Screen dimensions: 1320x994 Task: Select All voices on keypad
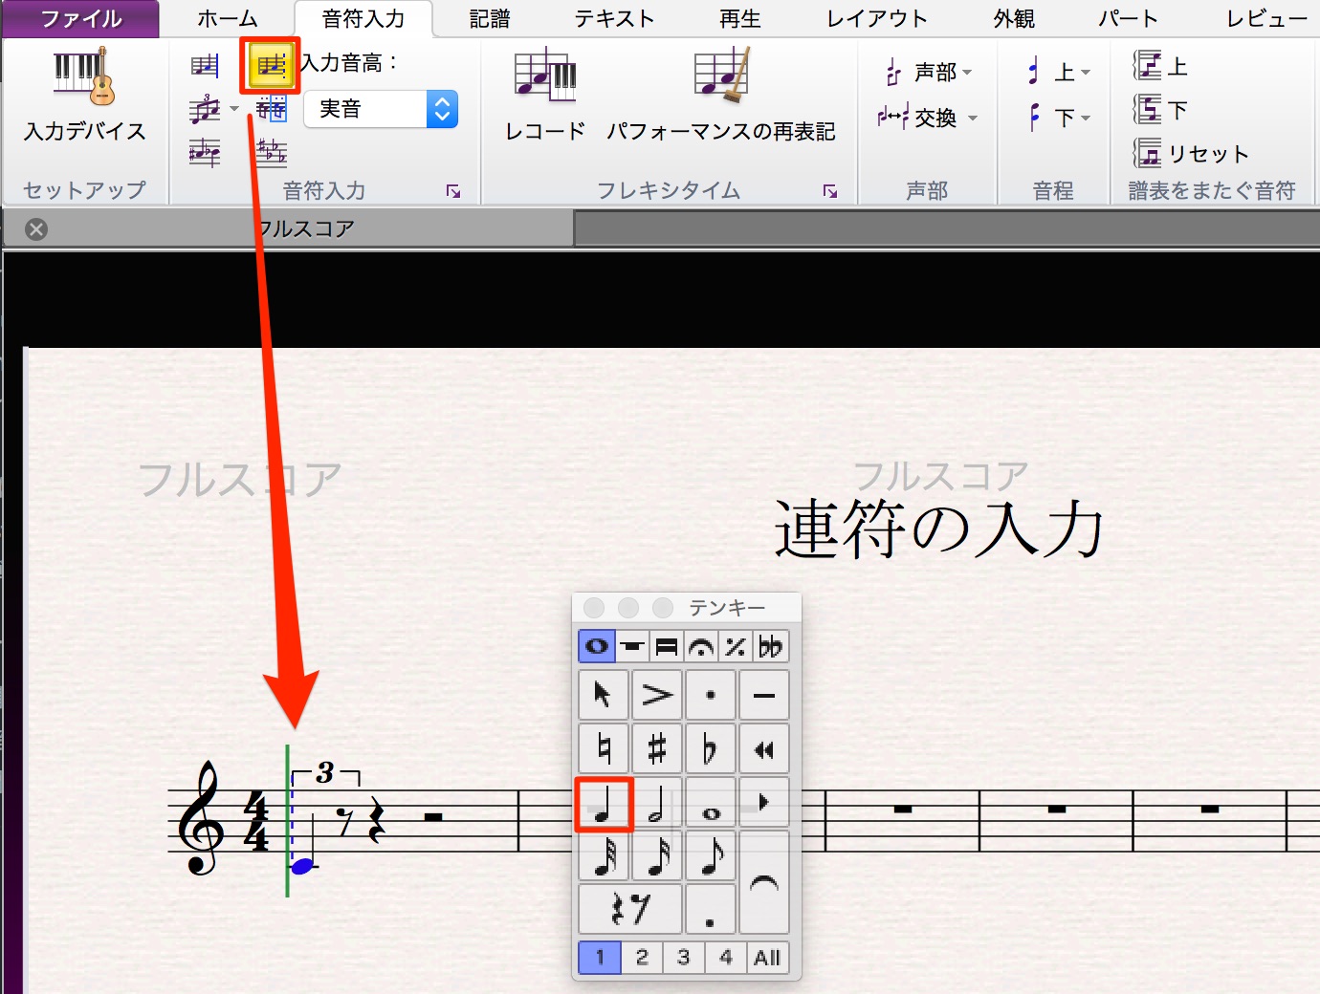[x=768, y=958]
